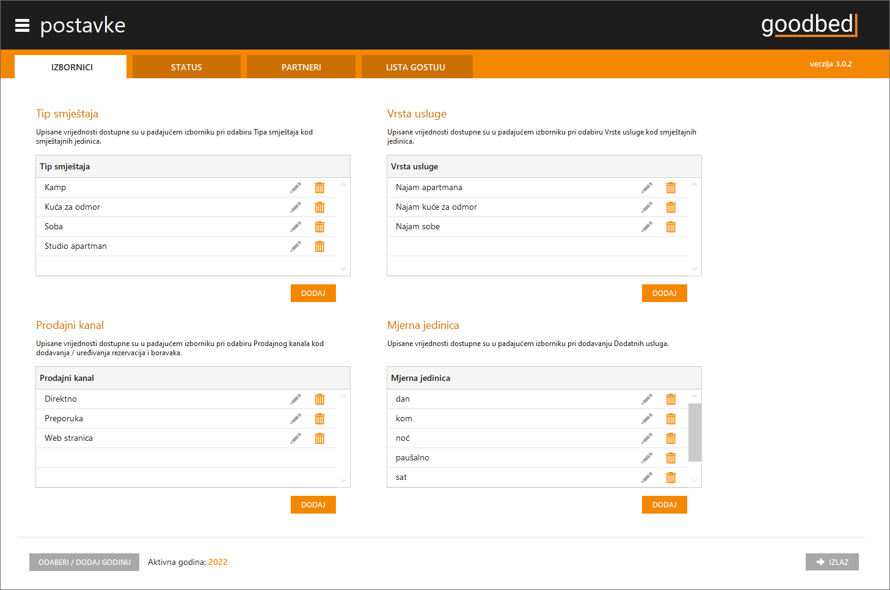Edit the noć unit of measure
890x590 pixels.
point(647,438)
